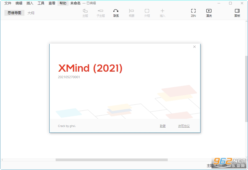Close the XMind about dialog
This screenshot has height=170, width=248.
[x=194, y=47]
